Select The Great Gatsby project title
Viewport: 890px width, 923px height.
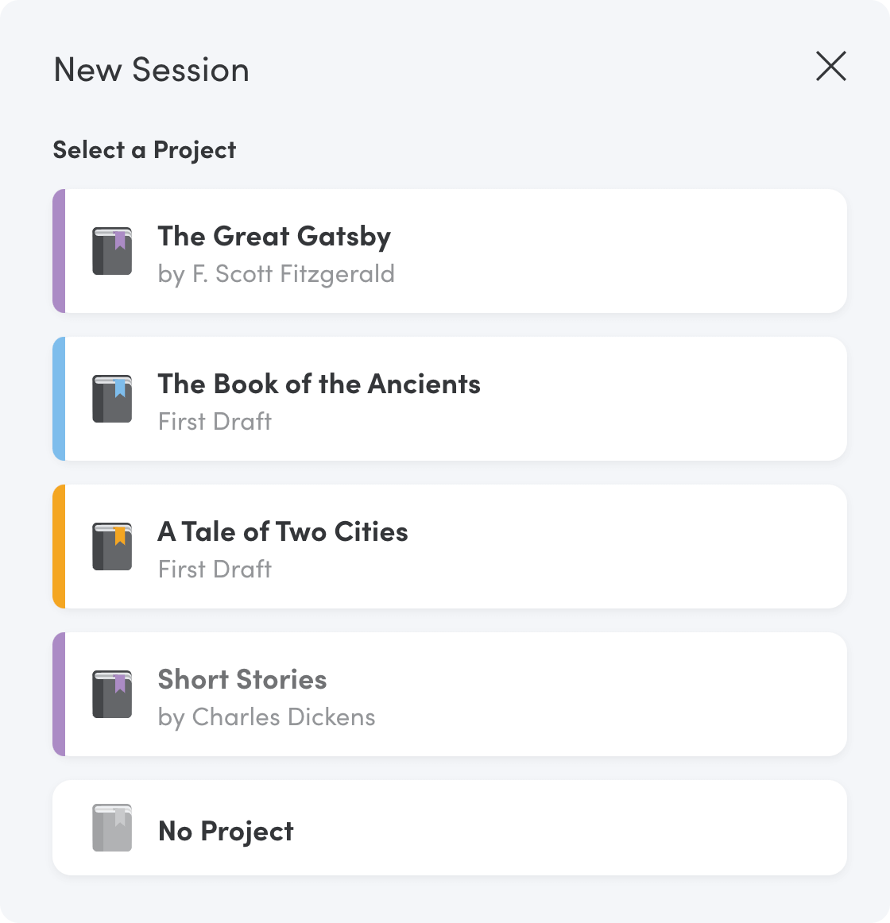(x=274, y=237)
